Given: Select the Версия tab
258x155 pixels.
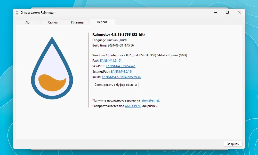Looking at the screenshot, I should point(102,22).
